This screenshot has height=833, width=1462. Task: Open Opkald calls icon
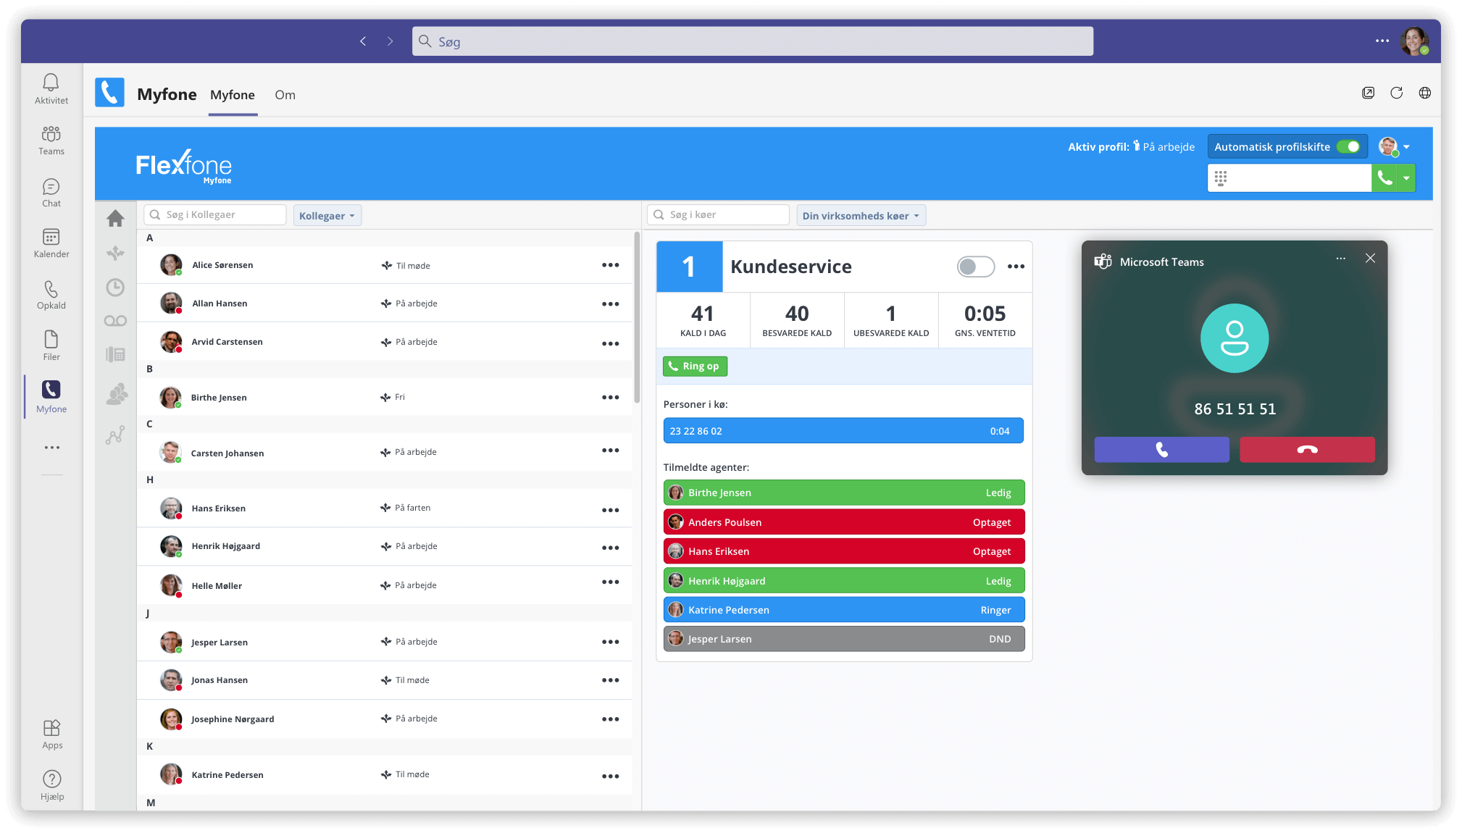click(x=51, y=295)
